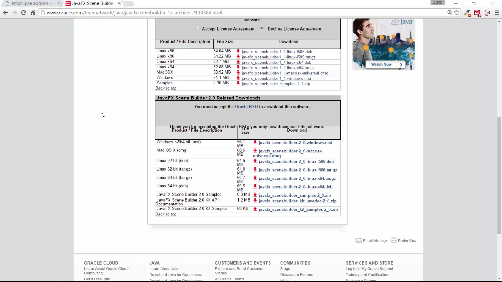The image size is (502, 282).
Task: Click download arrow icon for 1_1-macosx-universal.dmg
Action: pyautogui.click(x=238, y=73)
